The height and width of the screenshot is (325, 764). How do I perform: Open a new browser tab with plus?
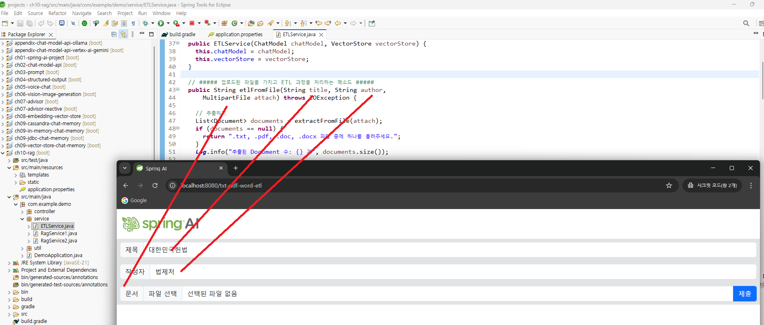tap(235, 168)
